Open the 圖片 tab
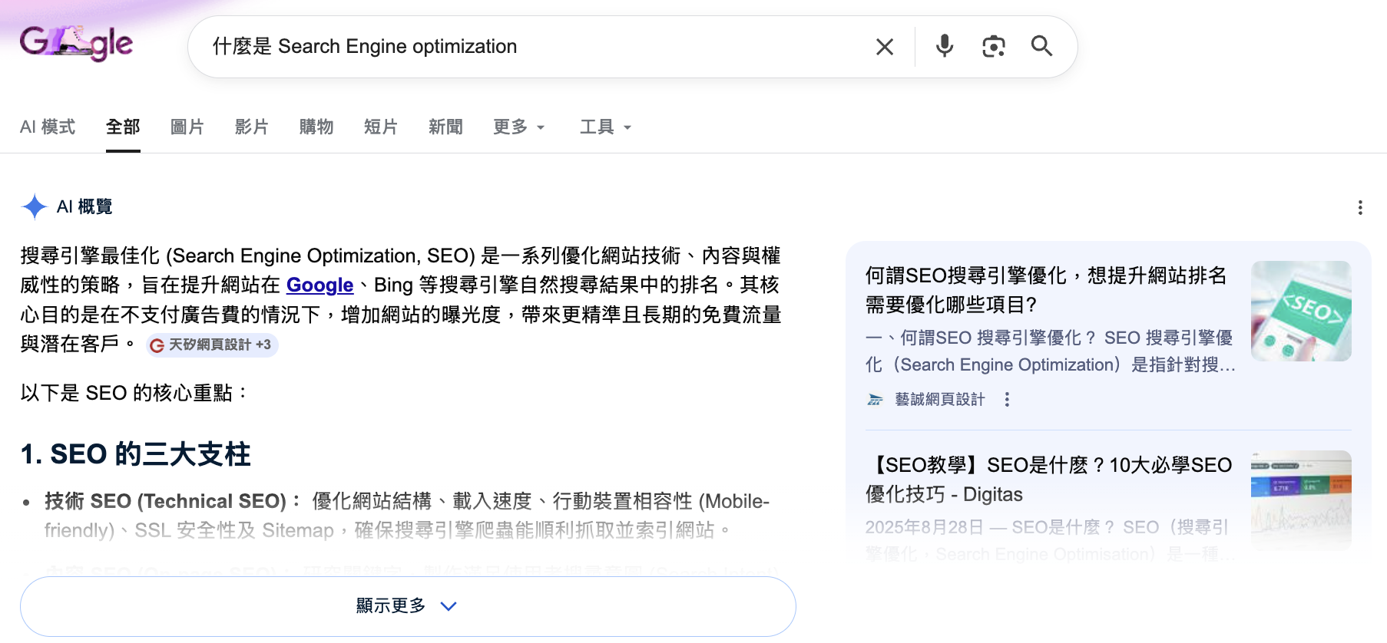Screen dimensions: 1387x643 tap(187, 127)
